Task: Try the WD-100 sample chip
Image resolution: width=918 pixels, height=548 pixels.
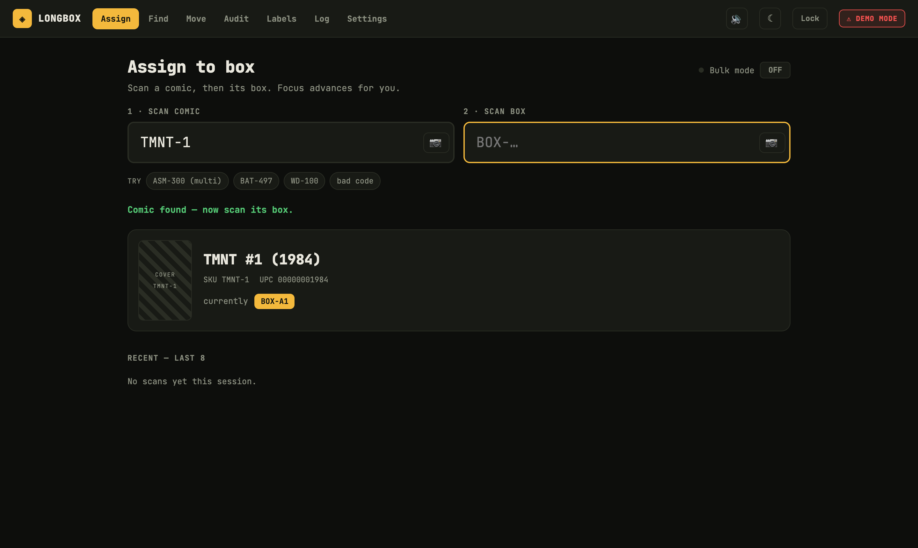Action: coord(304,181)
